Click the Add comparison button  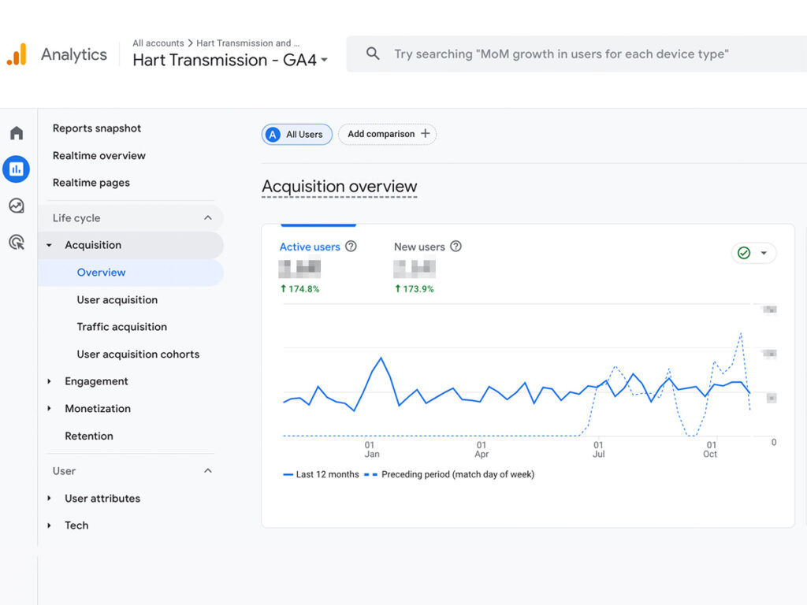point(387,134)
